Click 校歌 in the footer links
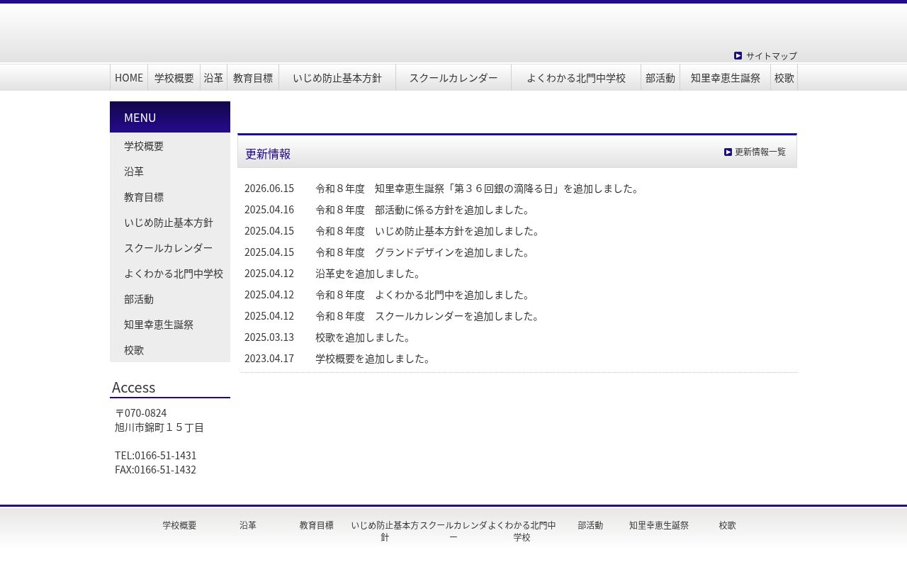The height and width of the screenshot is (567, 907). (x=728, y=525)
